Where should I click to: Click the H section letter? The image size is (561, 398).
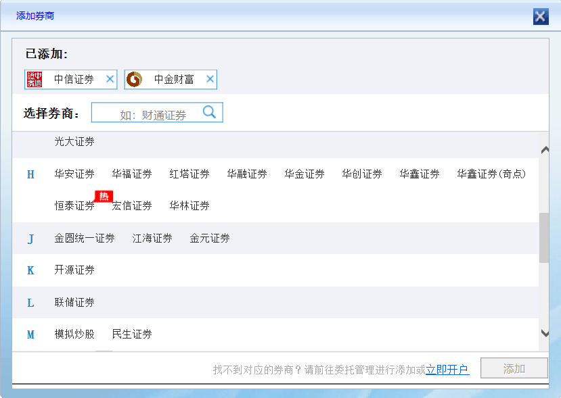(x=30, y=174)
